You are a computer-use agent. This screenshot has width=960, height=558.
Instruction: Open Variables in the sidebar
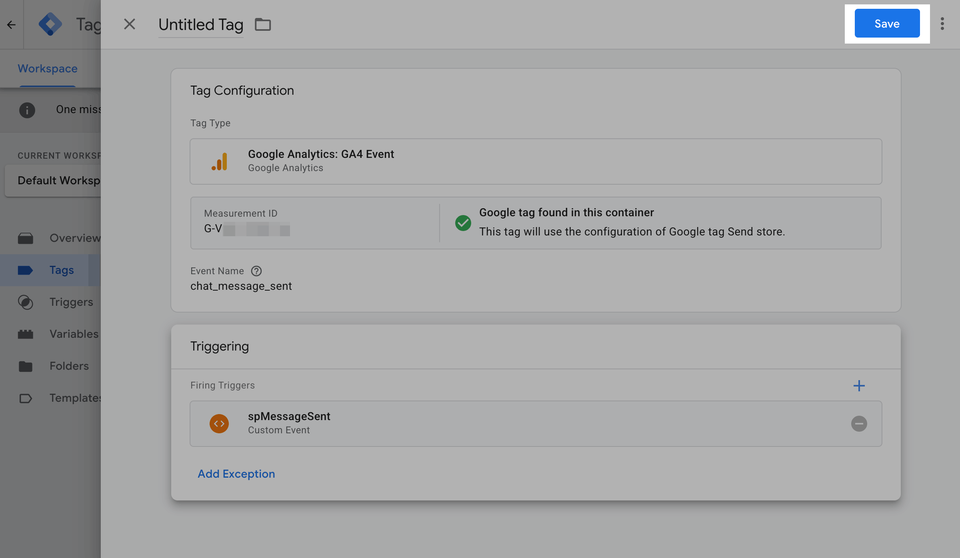74,334
